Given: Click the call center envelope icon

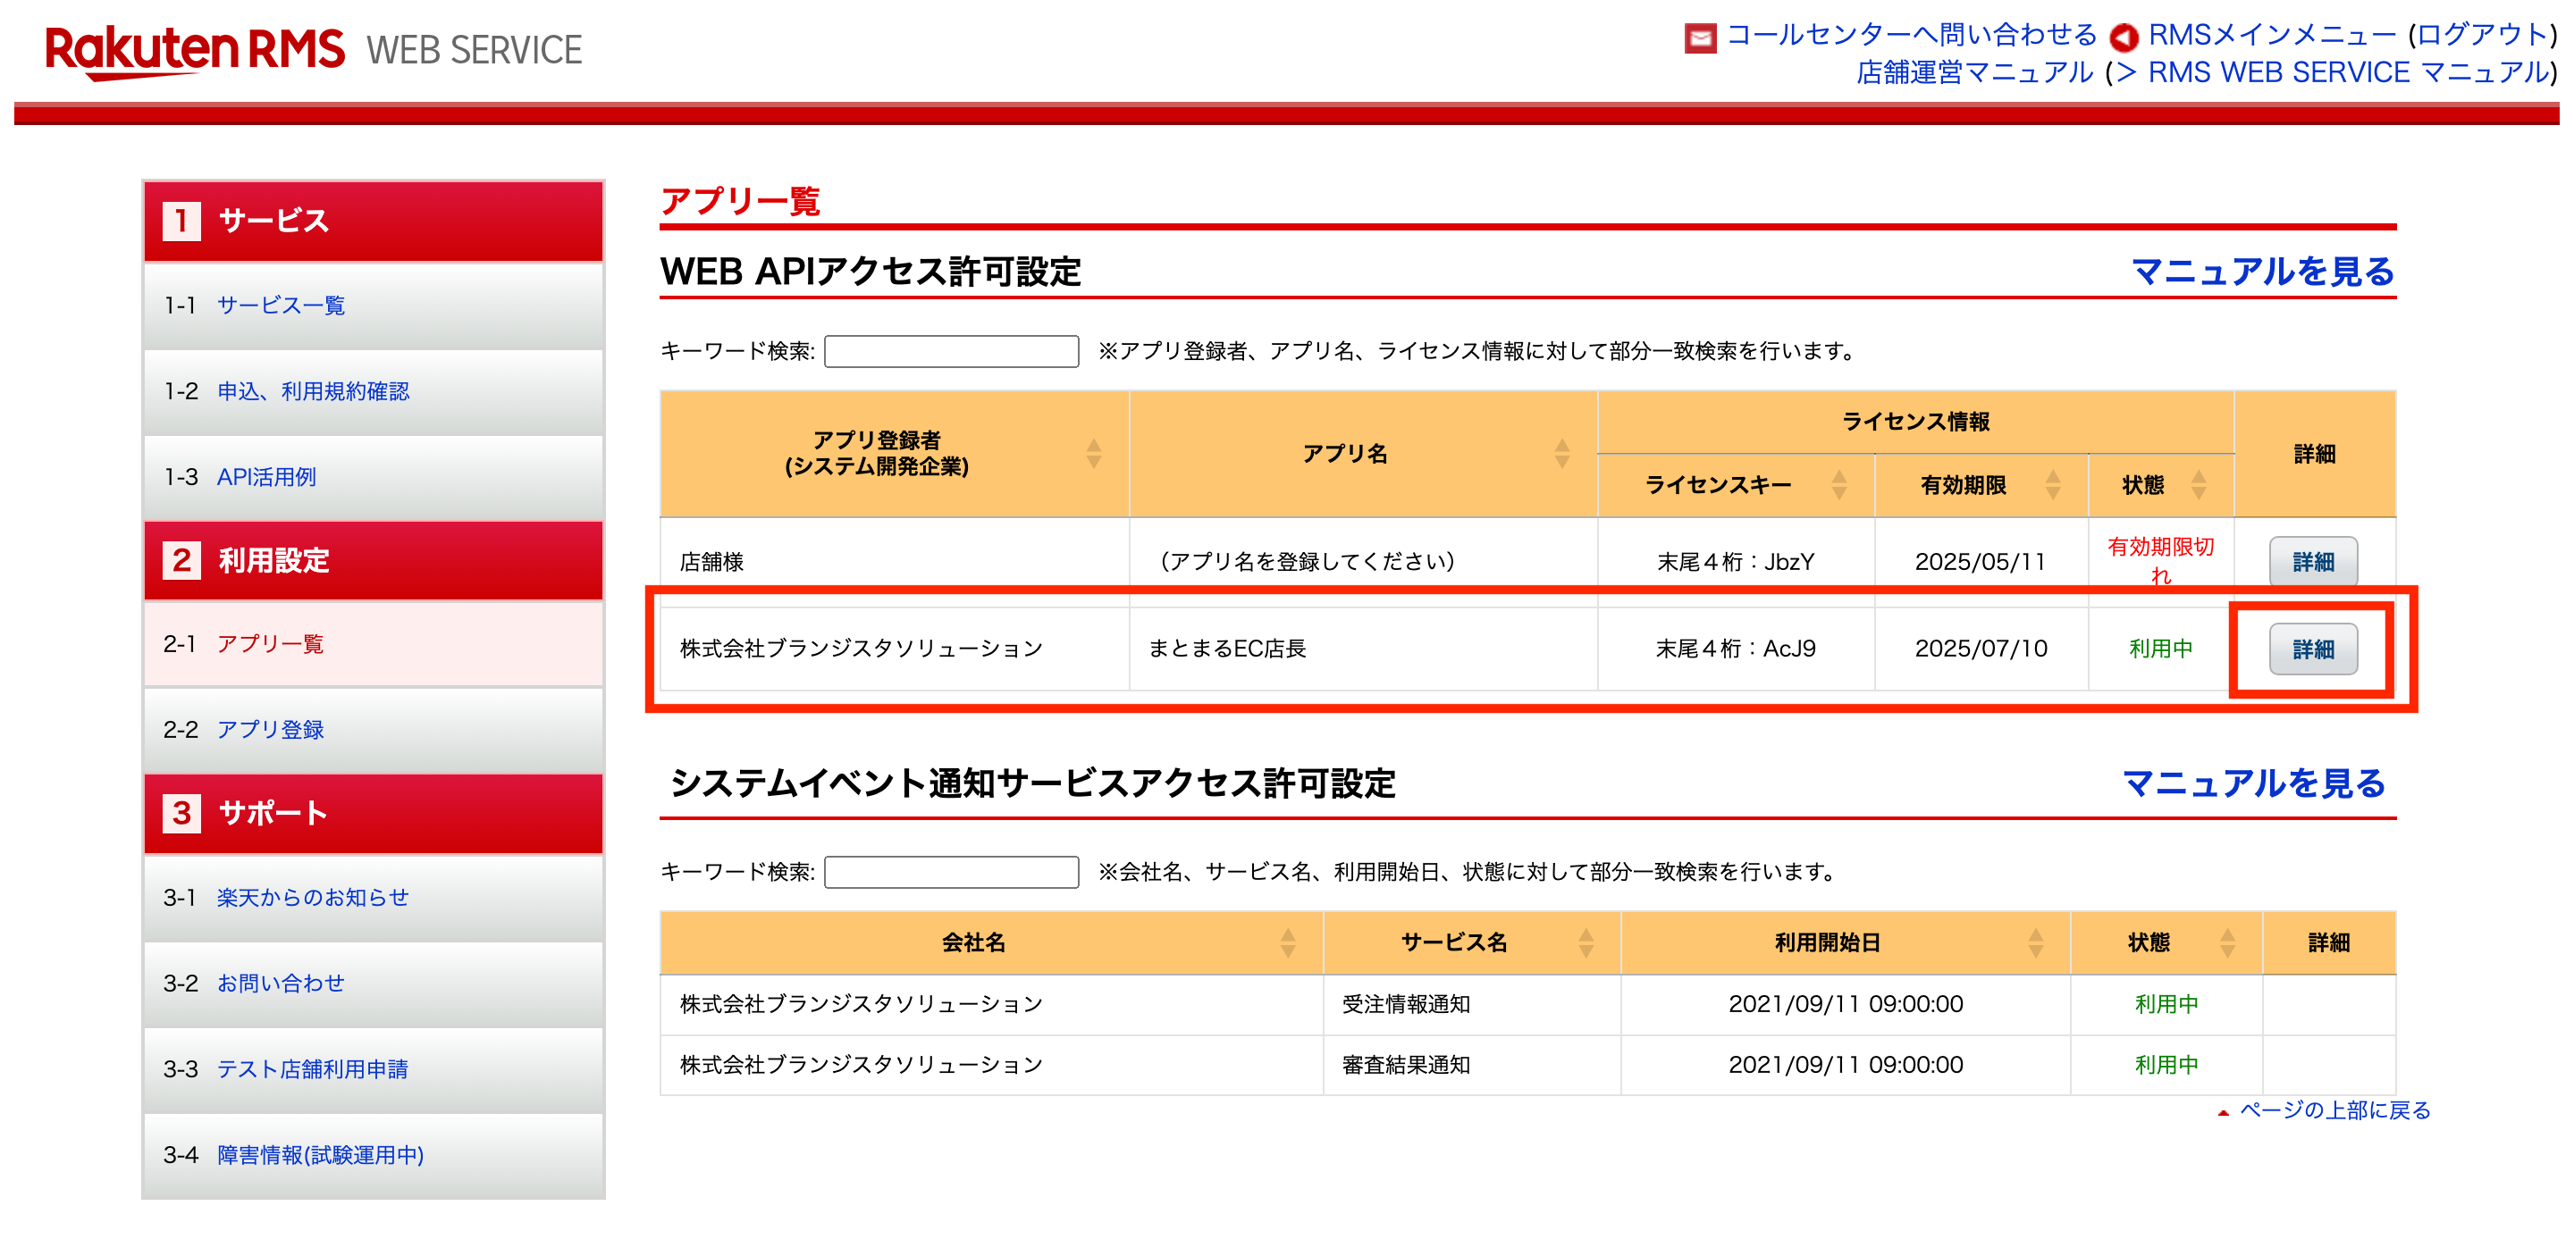Looking at the screenshot, I should pos(1700,38).
